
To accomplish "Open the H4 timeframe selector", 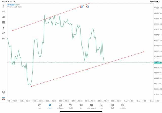I will [x=3, y=39].
